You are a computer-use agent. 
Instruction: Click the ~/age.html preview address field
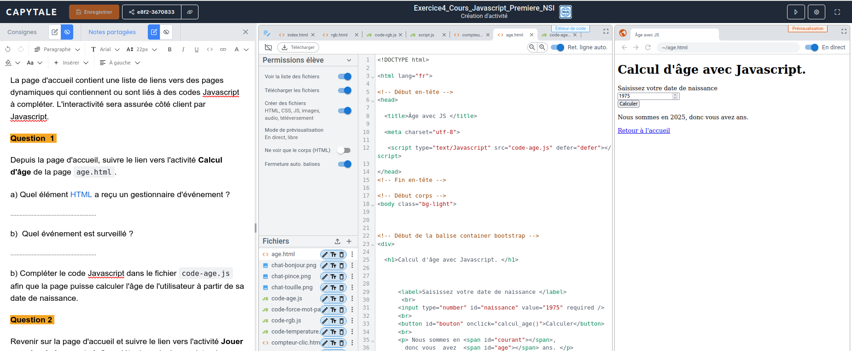[729, 47]
